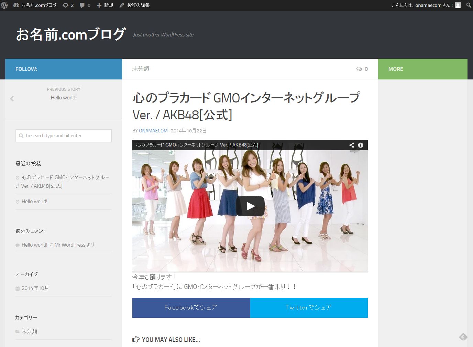Open the admin bar search magnifier
Viewport: 473px width, 347px height.
(469, 5)
